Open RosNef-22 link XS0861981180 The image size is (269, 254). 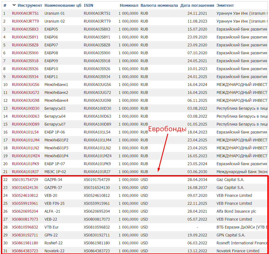(25, 243)
